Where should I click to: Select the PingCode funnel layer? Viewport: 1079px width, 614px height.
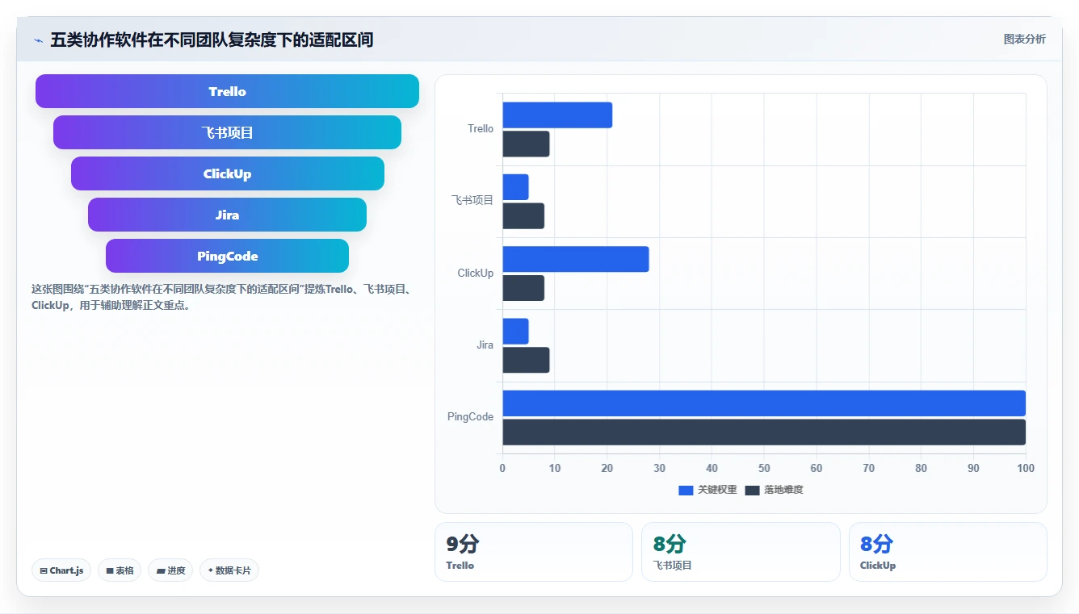tap(227, 256)
